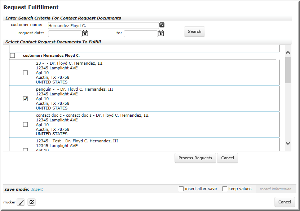Toggle the 'keep values' checkbox

click(x=225, y=189)
